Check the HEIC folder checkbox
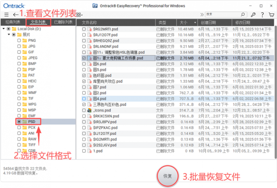The image size is (277, 188). click(19, 81)
